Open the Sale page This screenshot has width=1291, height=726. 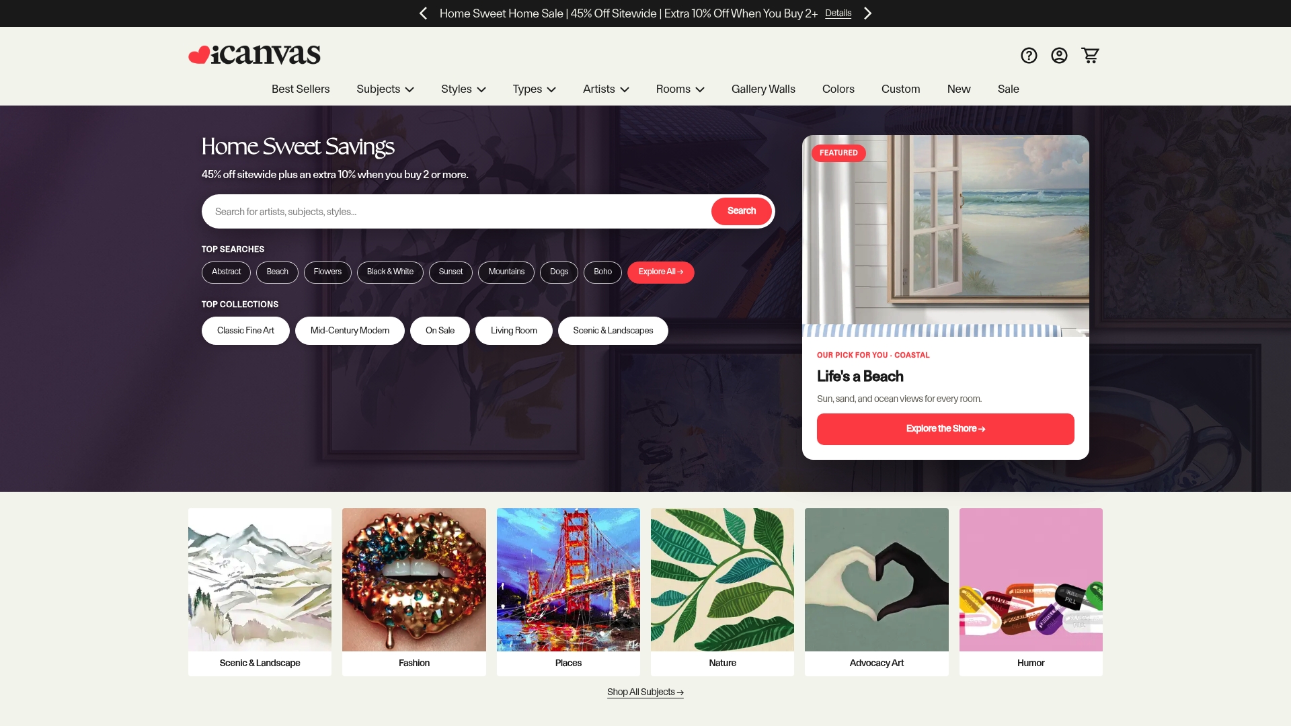(1008, 89)
